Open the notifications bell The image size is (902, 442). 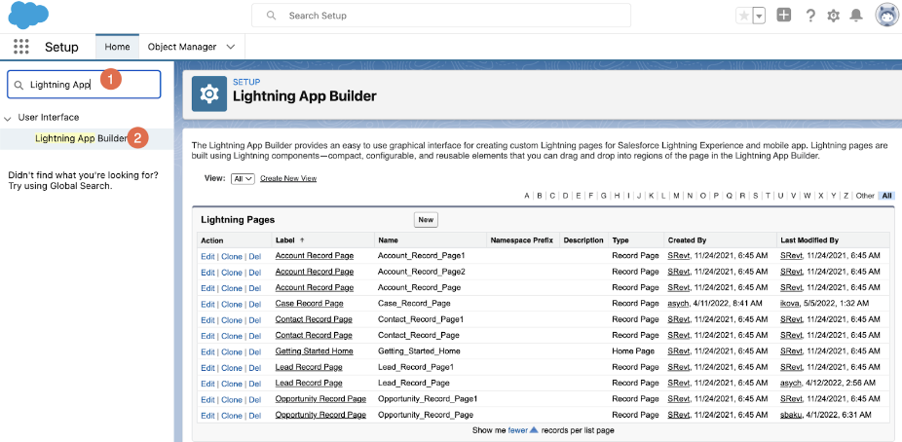click(x=856, y=16)
